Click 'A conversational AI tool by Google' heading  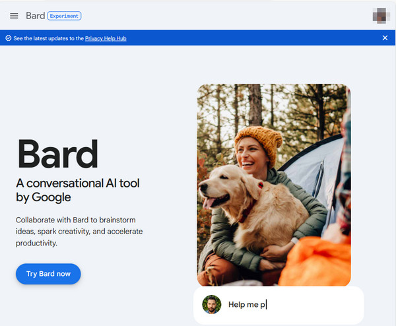(x=77, y=190)
